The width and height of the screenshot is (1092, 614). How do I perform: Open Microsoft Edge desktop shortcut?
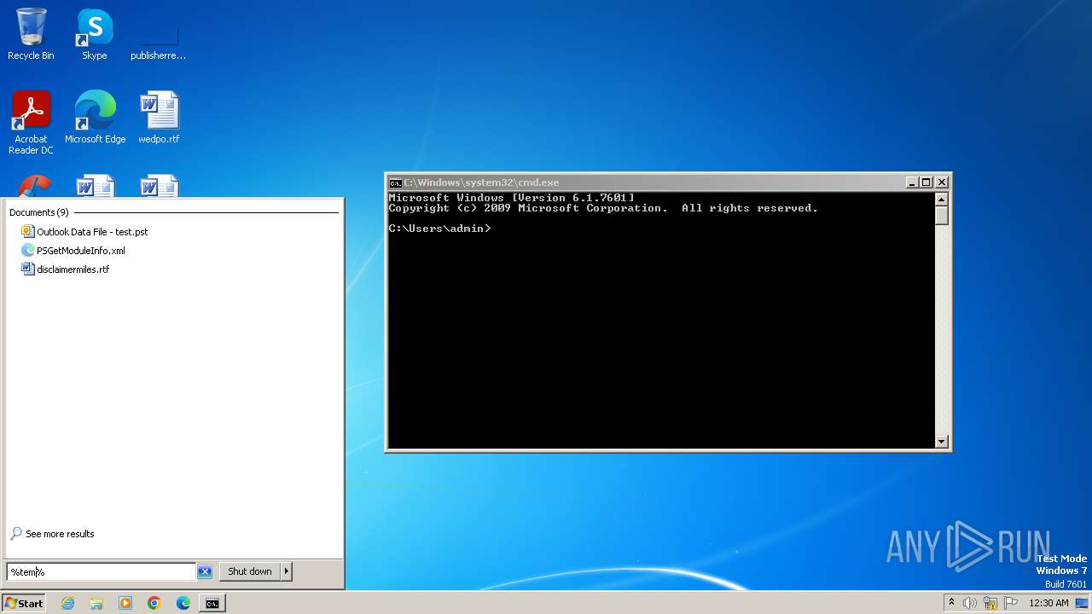tap(95, 118)
